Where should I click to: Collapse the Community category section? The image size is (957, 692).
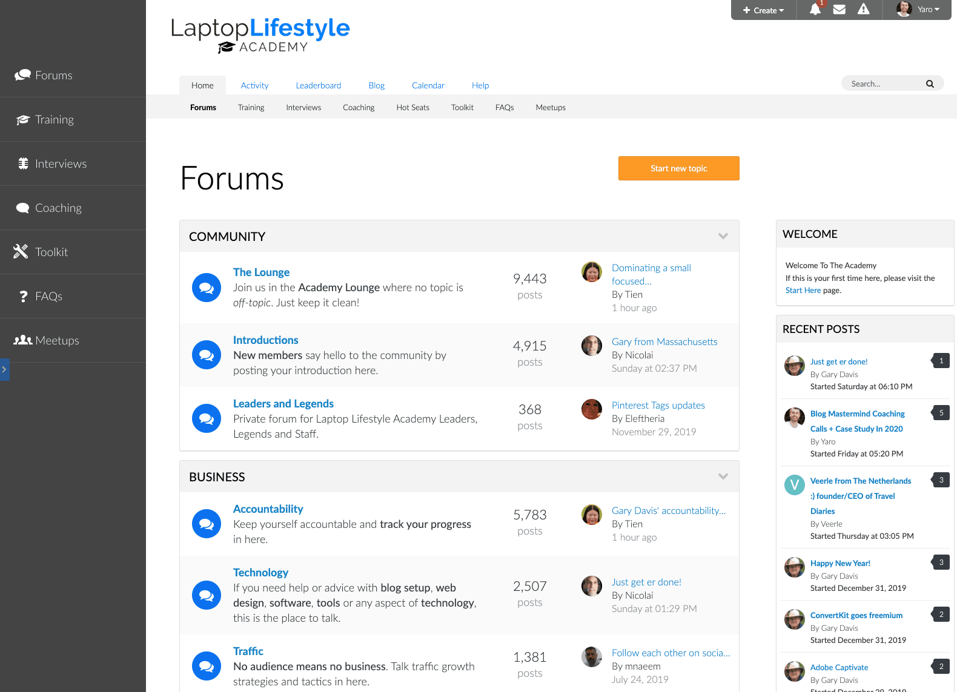click(x=723, y=236)
